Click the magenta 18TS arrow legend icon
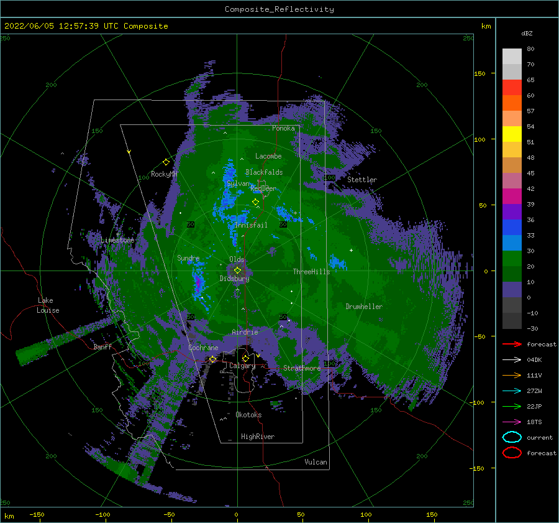 [512, 422]
